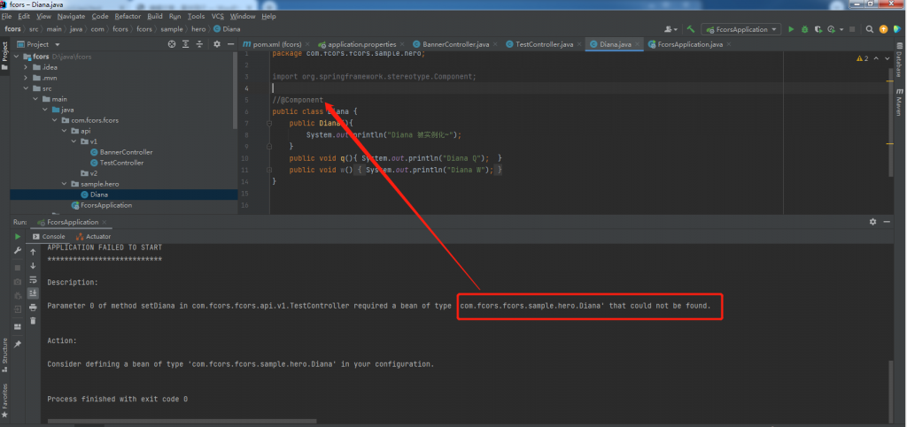Click the Restore Layout icon in Run panel
The height and width of the screenshot is (427, 907).
pos(18,326)
